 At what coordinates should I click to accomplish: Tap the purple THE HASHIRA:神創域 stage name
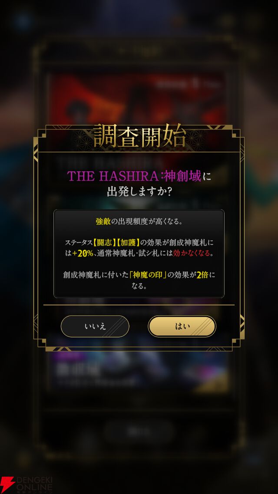pyautogui.click(x=134, y=176)
